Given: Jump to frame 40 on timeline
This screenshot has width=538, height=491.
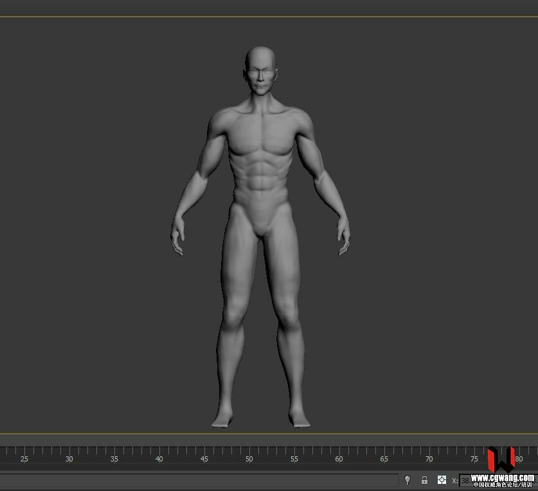Looking at the screenshot, I should pyautogui.click(x=159, y=459).
